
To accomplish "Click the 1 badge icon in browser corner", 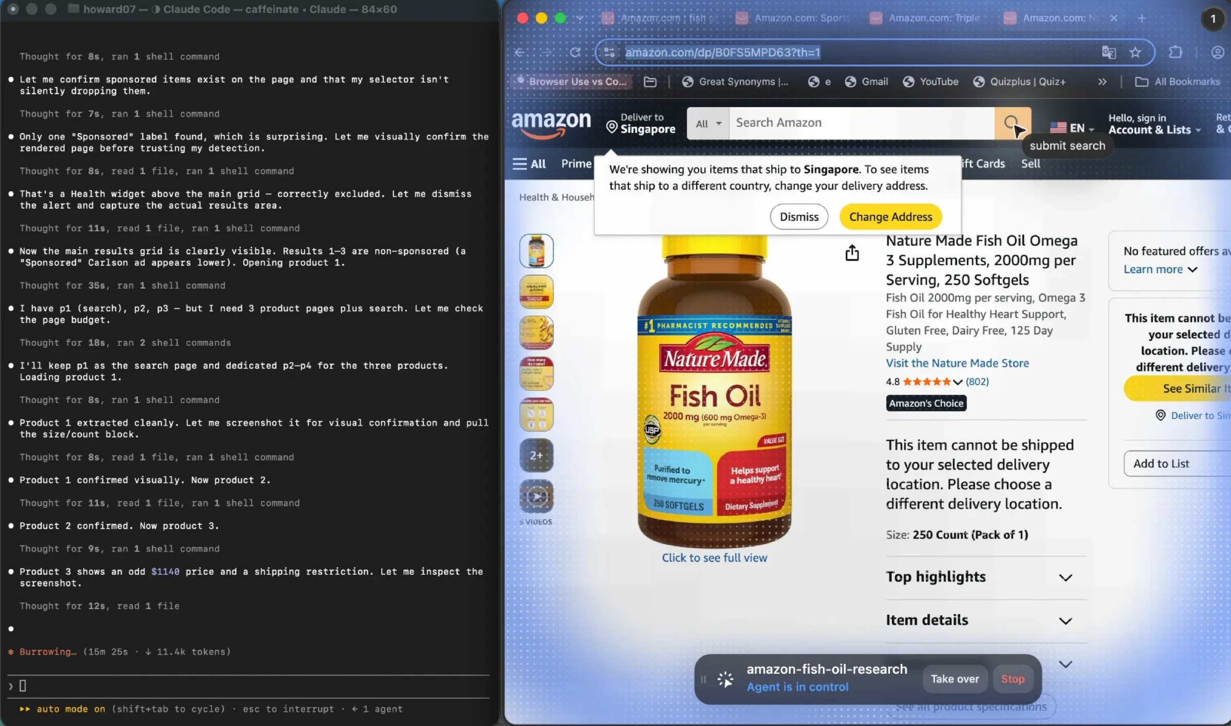I will pyautogui.click(x=1213, y=19).
